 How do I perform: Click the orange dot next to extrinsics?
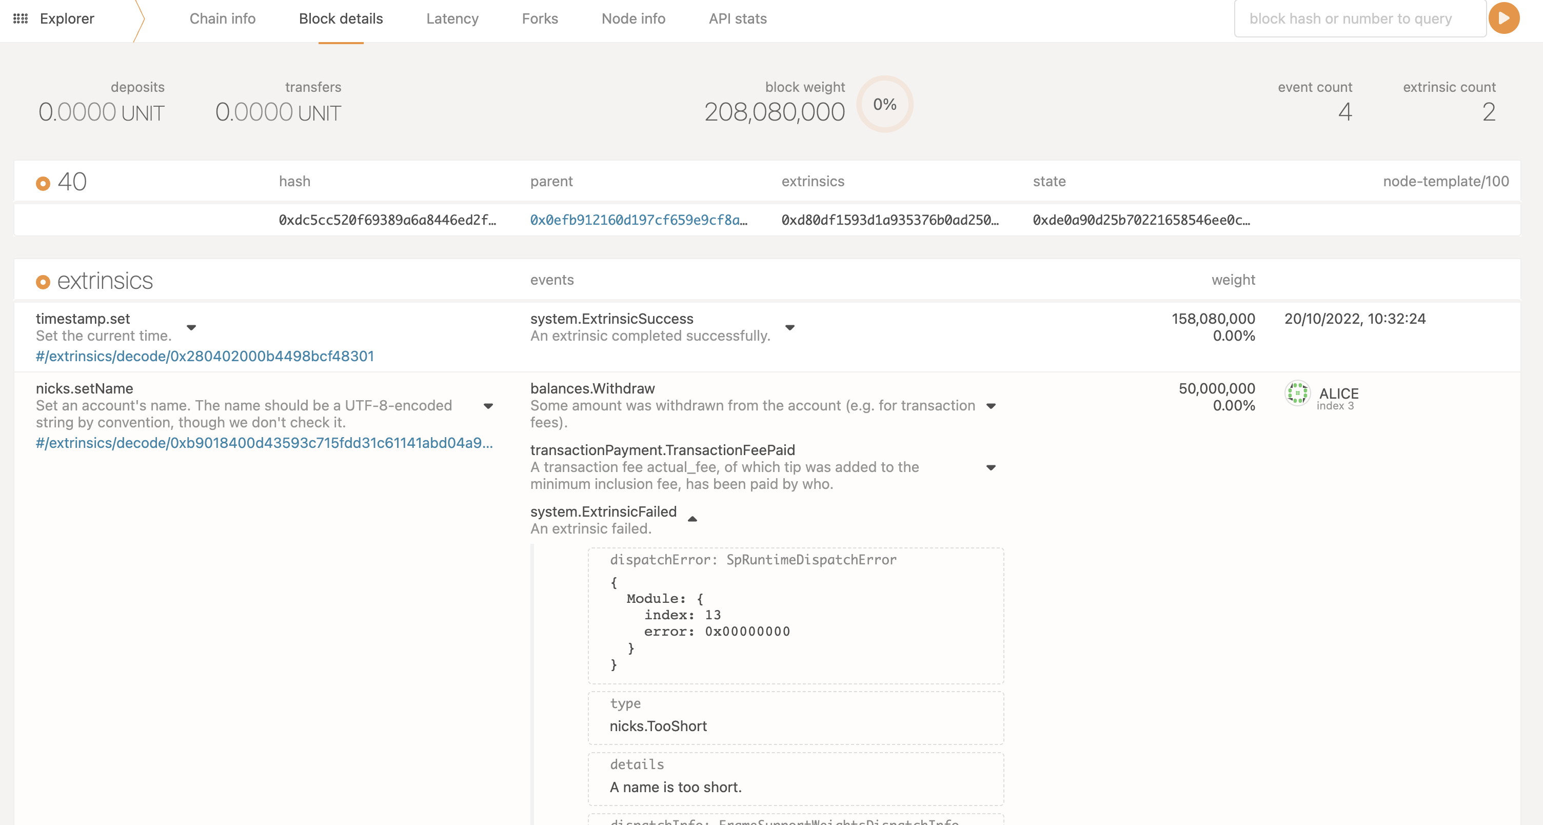pos(43,280)
